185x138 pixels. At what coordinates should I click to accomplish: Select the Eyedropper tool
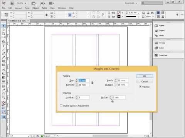coord(3,90)
